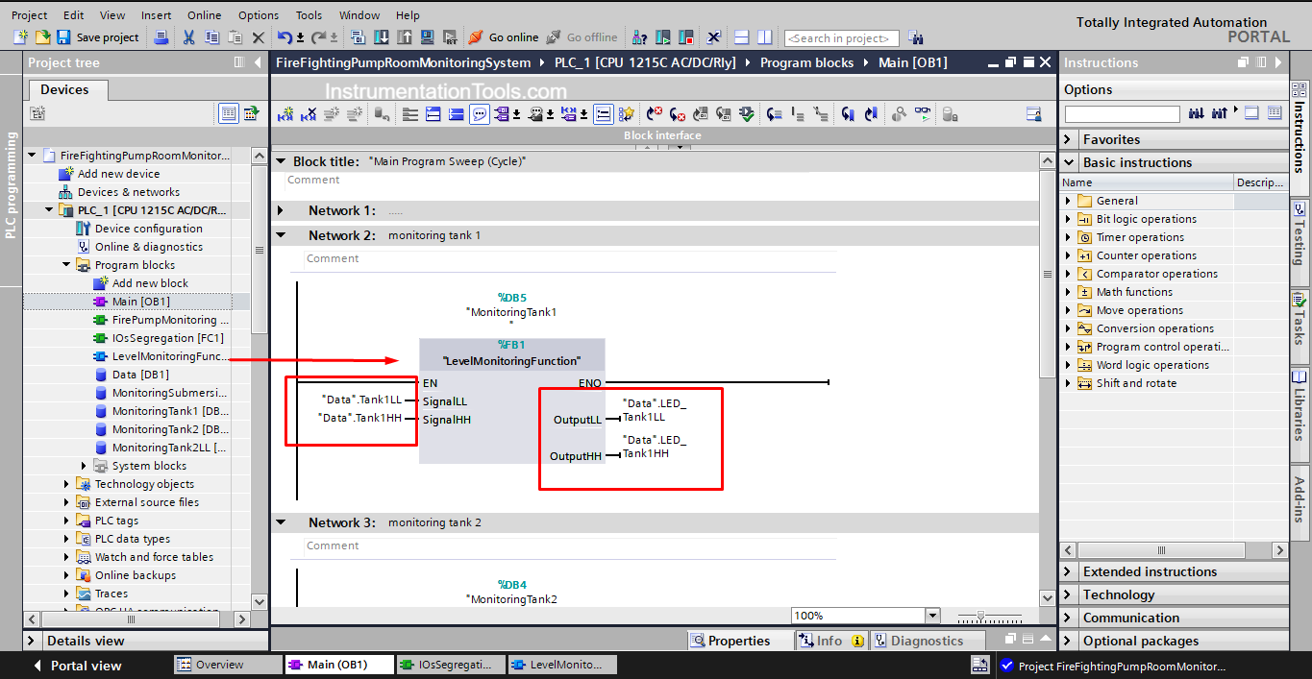This screenshot has width=1312, height=679.
Task: Open the Online menu
Action: (x=204, y=15)
